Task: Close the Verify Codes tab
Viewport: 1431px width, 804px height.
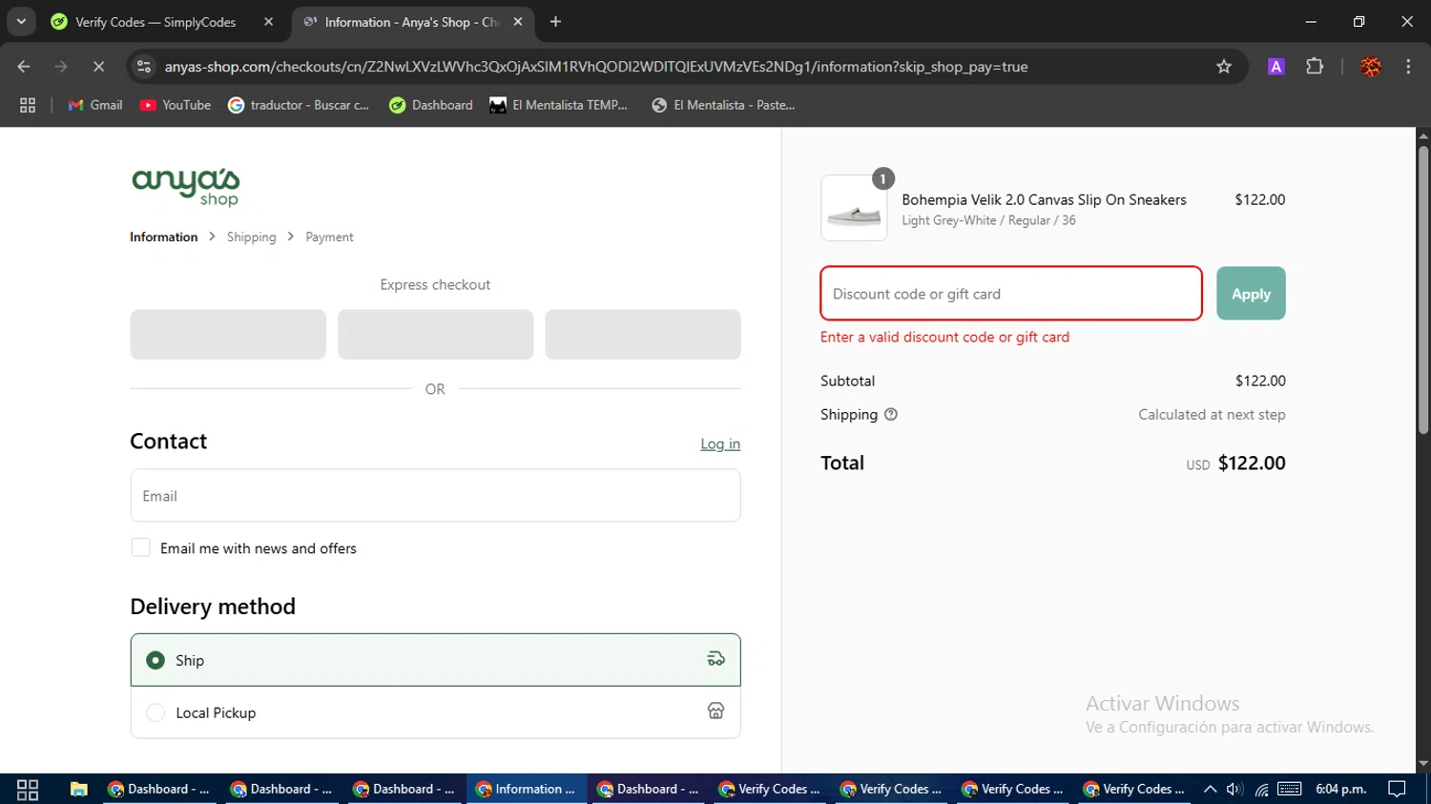Action: click(268, 22)
